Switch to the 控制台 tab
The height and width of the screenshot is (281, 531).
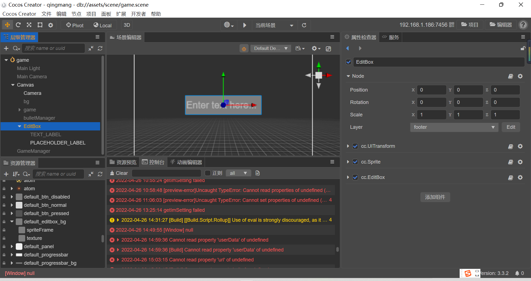coord(153,162)
